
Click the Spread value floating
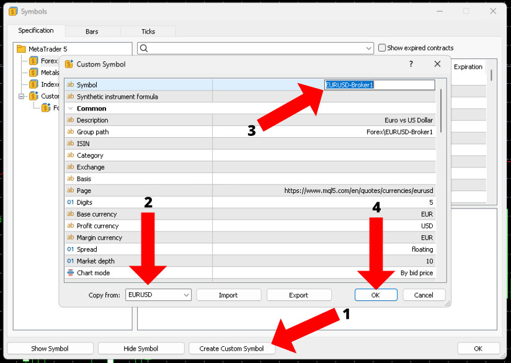[422, 249]
